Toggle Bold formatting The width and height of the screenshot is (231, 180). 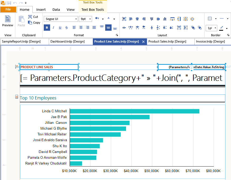pos(47,28)
